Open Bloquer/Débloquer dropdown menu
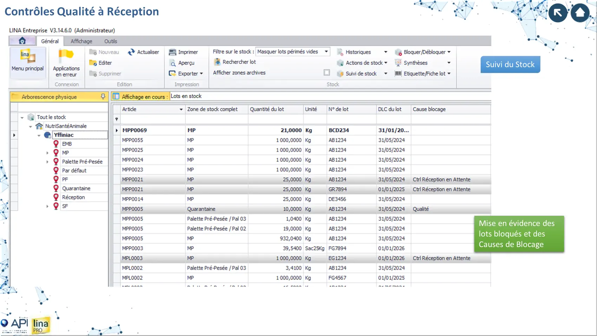This screenshot has height=336, width=597. click(449, 52)
